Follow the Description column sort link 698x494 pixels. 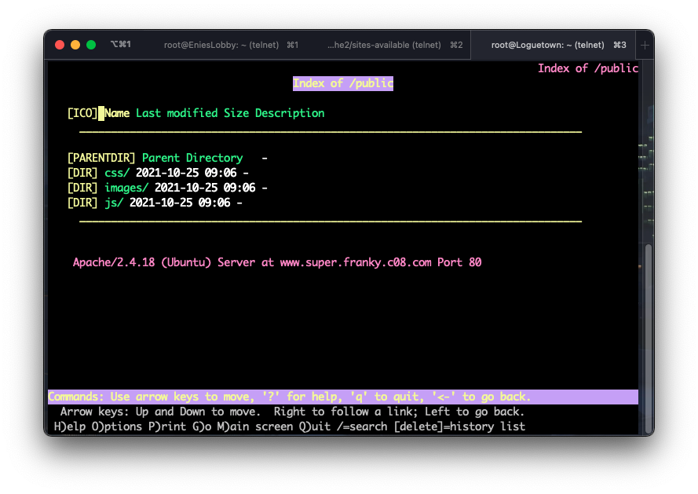(x=290, y=113)
